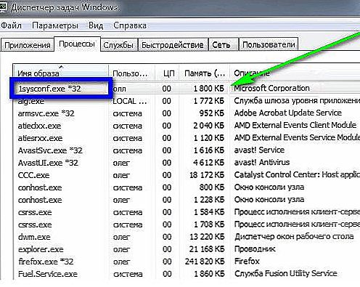
Task: Select process Fuel.Service.exe
Action: [x=48, y=274]
